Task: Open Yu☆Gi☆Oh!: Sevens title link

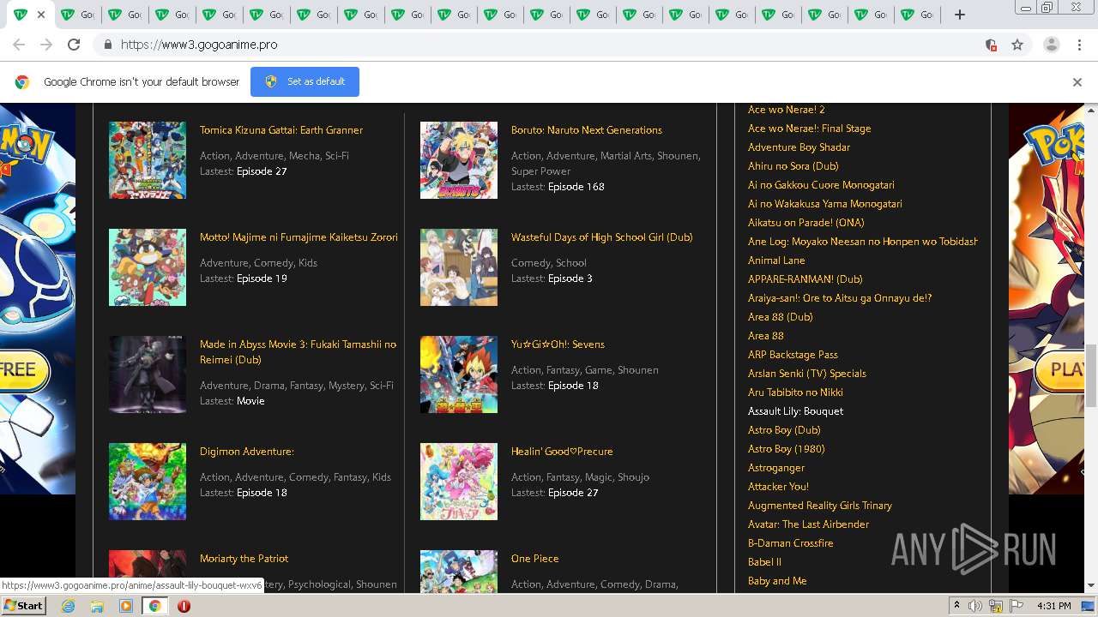Action: 558,344
